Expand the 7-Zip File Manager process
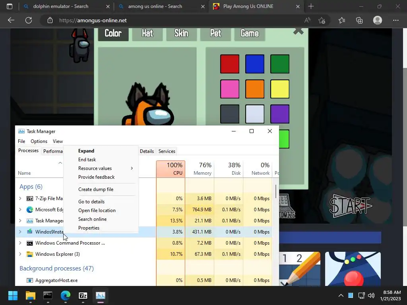The height and width of the screenshot is (305, 407). coord(20,199)
